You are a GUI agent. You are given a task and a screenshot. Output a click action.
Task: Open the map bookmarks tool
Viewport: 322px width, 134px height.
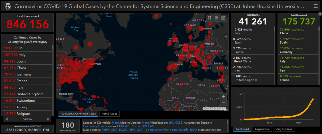pyautogui.click(x=210, y=18)
